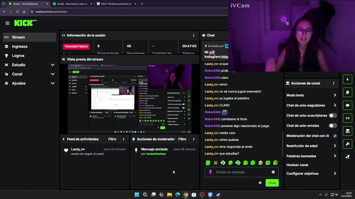Viewport: 355px width, 199px height.
Task: Click the three-dots cluster icon below wrench
Action: pyautogui.click(x=348, y=157)
